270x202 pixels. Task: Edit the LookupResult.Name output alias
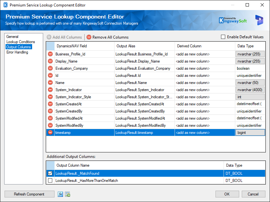pos(144,83)
